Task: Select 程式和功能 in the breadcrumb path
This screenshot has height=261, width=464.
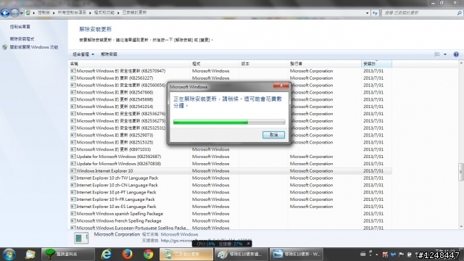Action: tap(104, 13)
